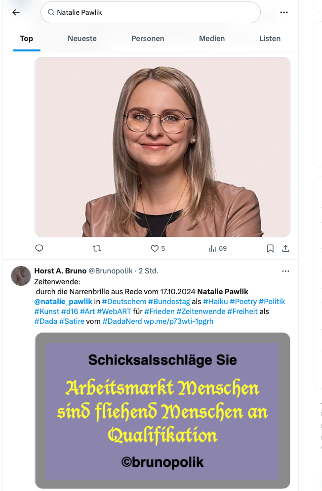Select the Listen tab
The image size is (322, 491).
tap(270, 39)
